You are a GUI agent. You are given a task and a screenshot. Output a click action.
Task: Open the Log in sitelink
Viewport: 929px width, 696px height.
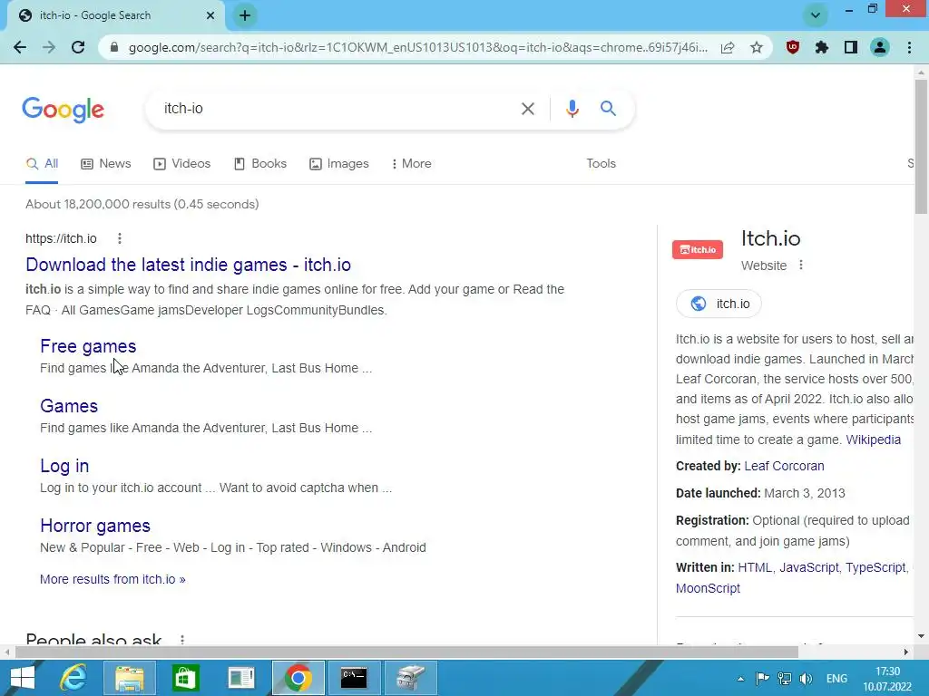click(x=64, y=466)
